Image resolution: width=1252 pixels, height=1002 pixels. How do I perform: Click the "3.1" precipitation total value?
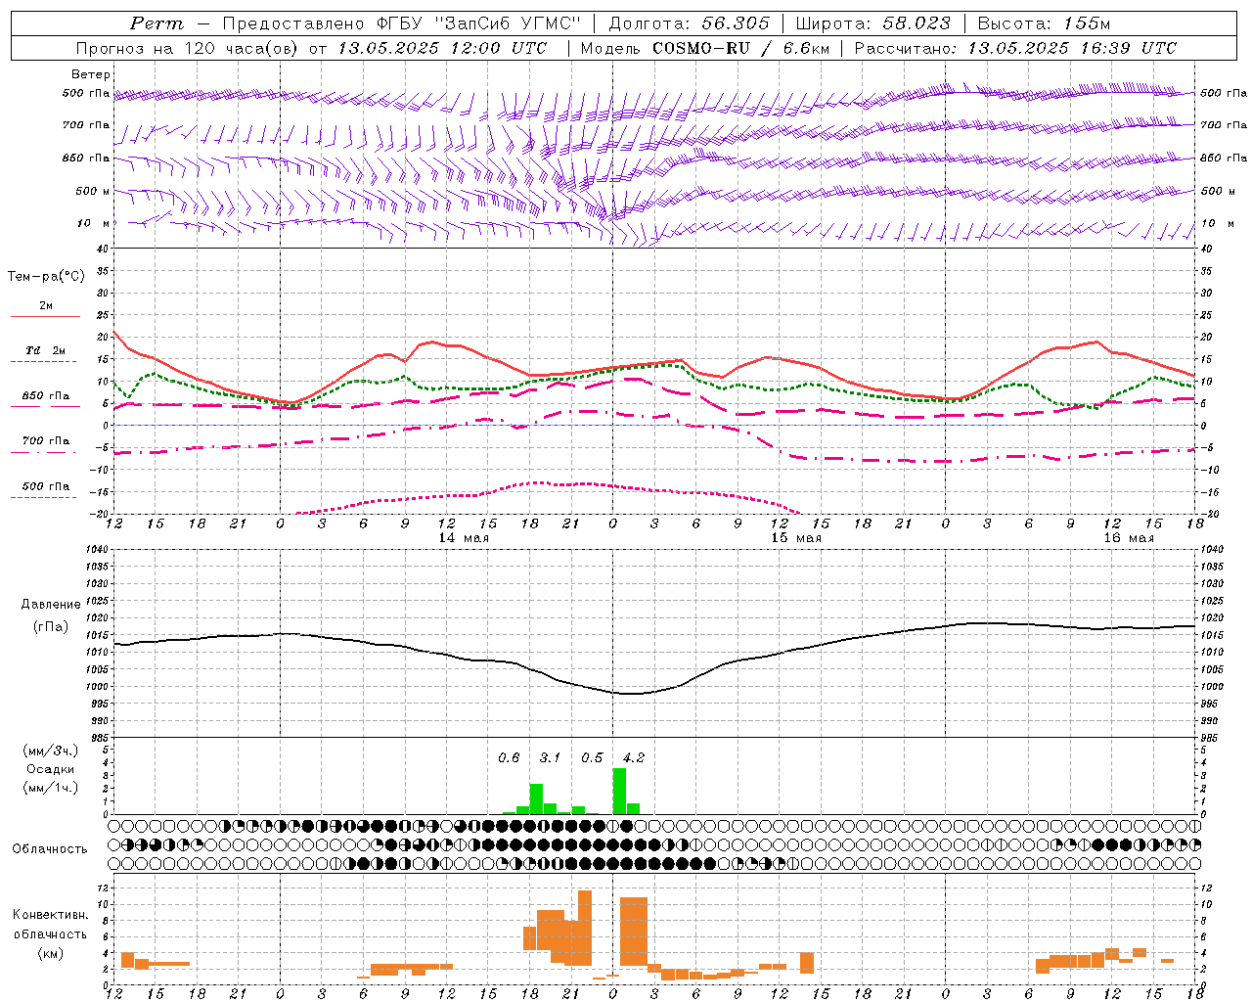550,758
